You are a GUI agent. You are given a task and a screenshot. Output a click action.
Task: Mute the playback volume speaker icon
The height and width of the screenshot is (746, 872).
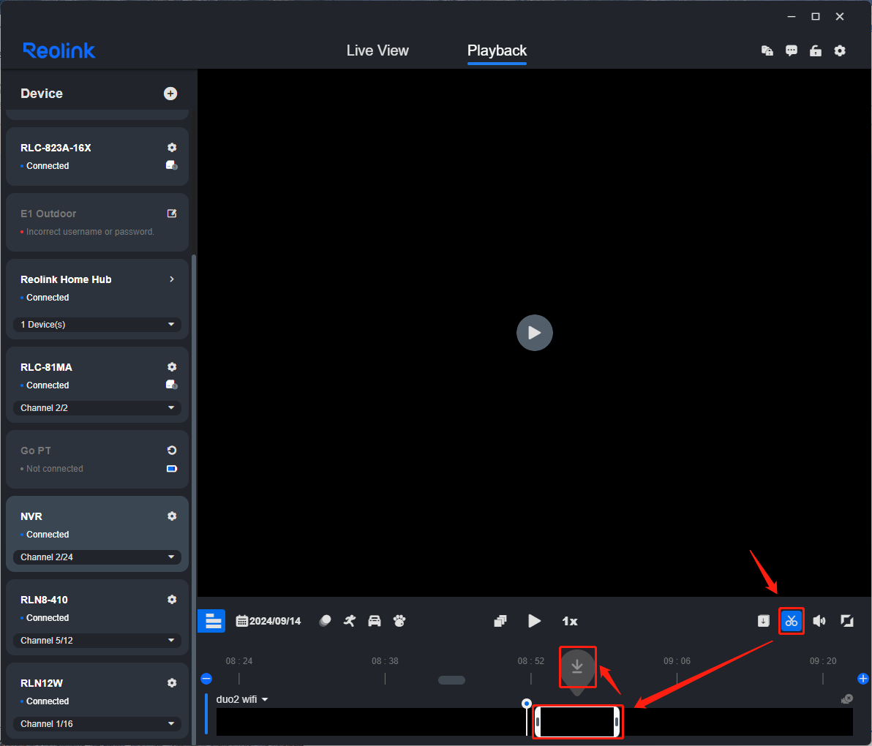[x=819, y=621]
